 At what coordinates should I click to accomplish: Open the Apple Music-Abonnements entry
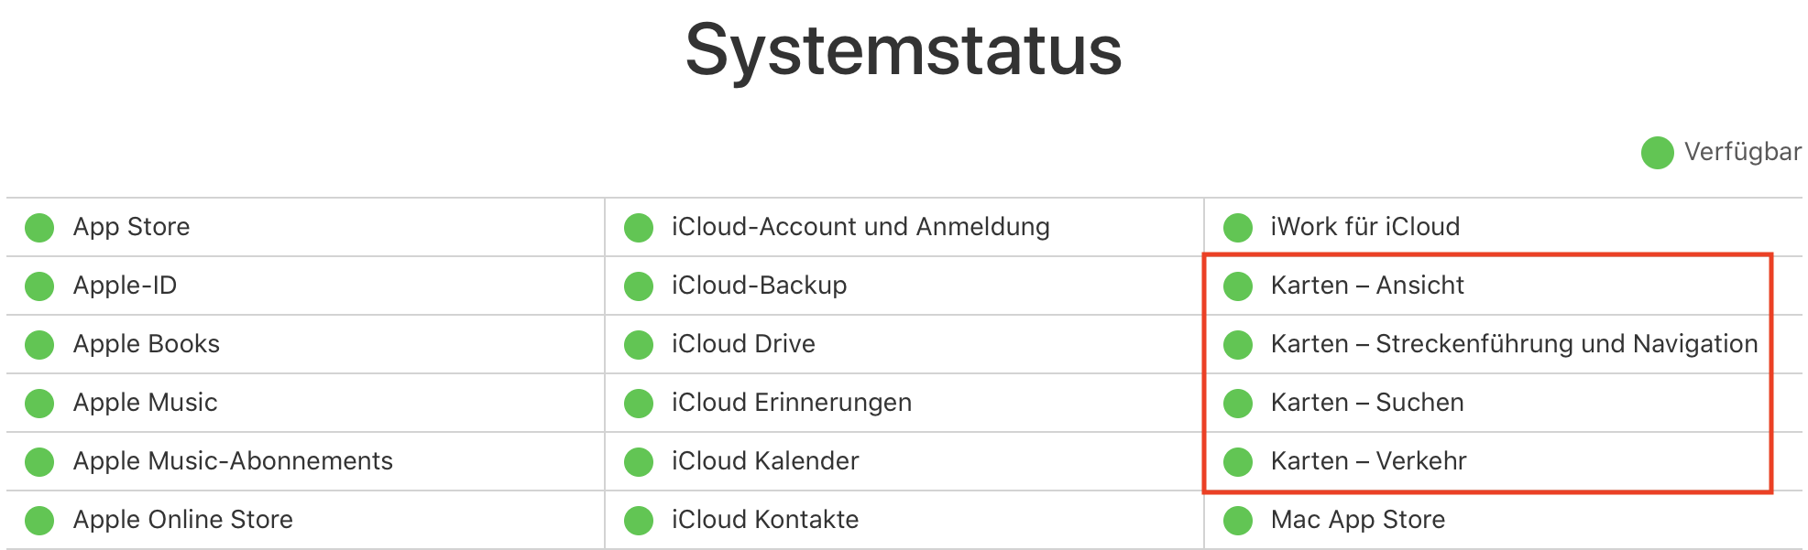tap(233, 461)
